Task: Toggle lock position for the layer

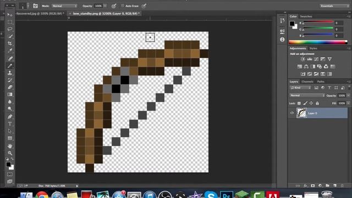Action: (311, 103)
